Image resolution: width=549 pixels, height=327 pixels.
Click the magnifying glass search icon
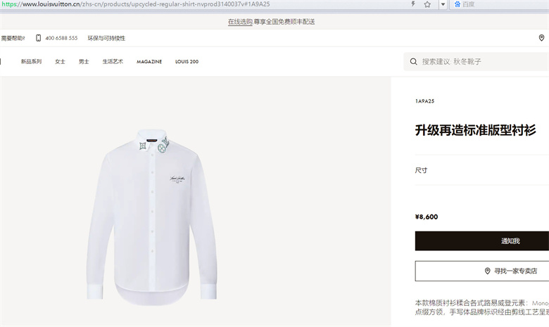click(413, 62)
